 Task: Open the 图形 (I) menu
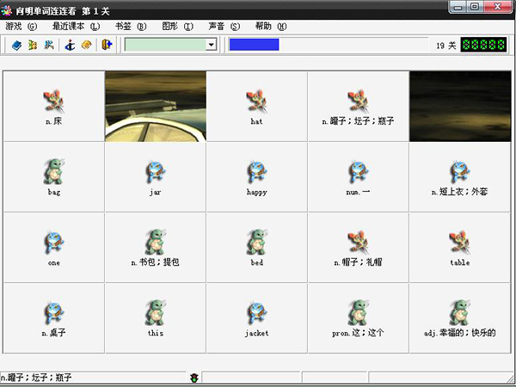point(178,27)
